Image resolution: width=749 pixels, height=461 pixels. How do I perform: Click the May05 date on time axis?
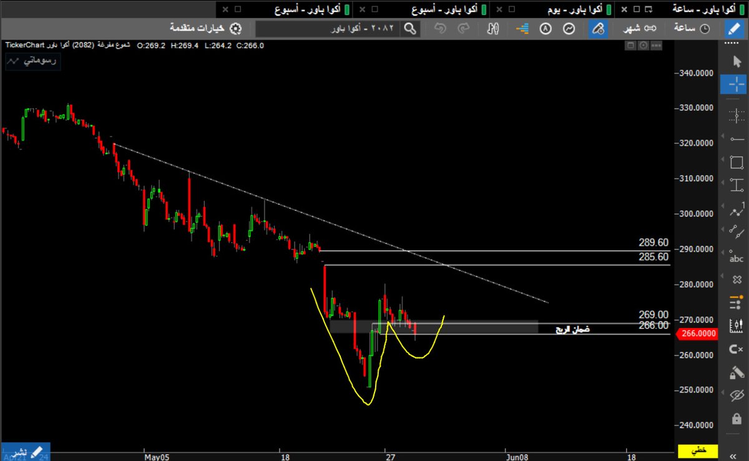156,457
